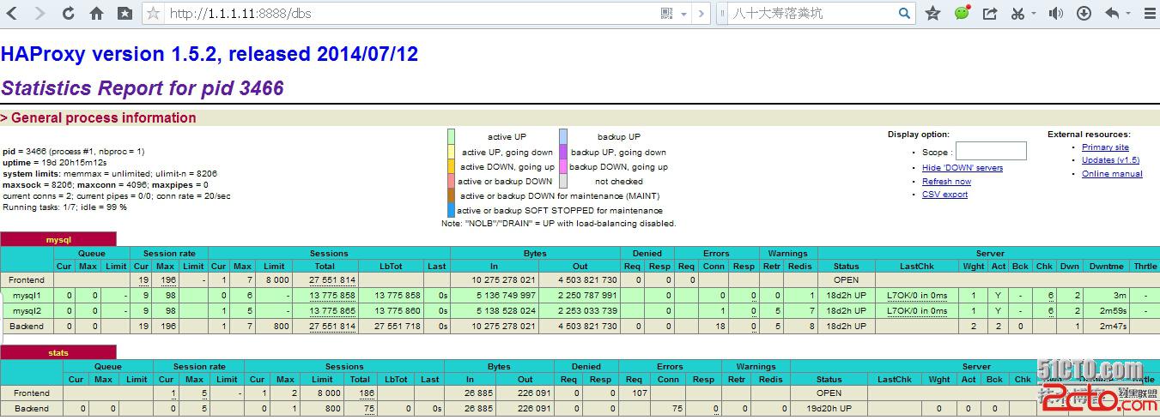Click the share page icon

click(x=990, y=13)
